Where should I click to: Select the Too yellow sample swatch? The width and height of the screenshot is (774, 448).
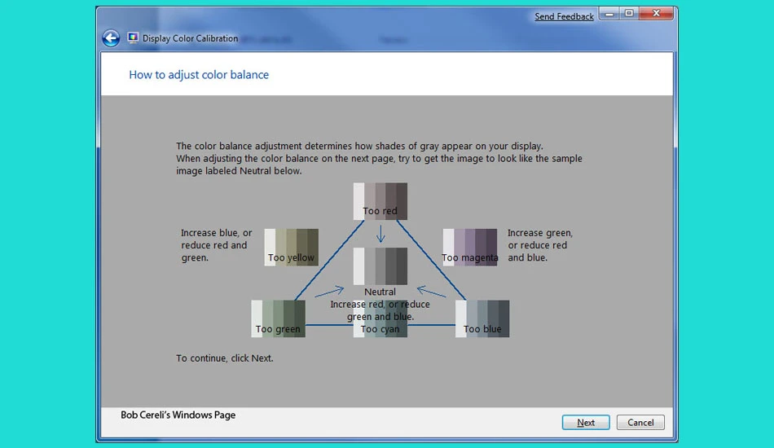(291, 247)
